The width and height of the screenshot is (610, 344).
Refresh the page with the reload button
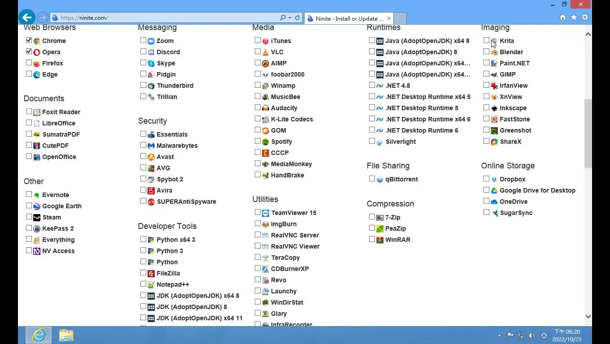(x=297, y=18)
